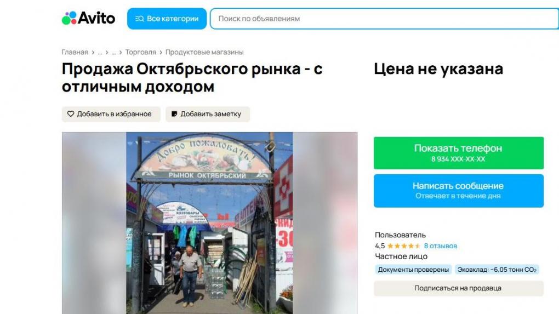Click the Avito logo
This screenshot has height=314, width=559.
point(88,18)
